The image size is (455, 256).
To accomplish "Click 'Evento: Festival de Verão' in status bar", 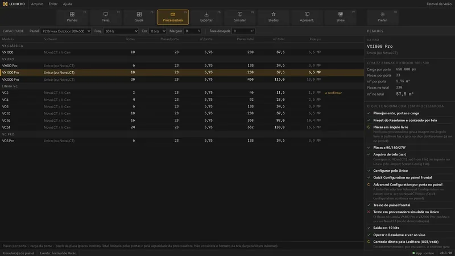I will 58,253.
